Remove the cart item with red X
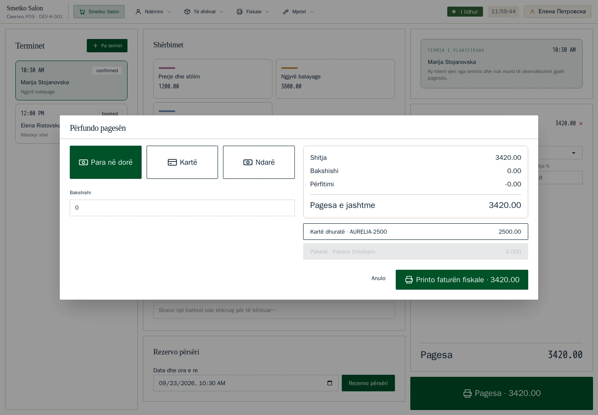Viewport: 598px width, 415px height. (581, 124)
